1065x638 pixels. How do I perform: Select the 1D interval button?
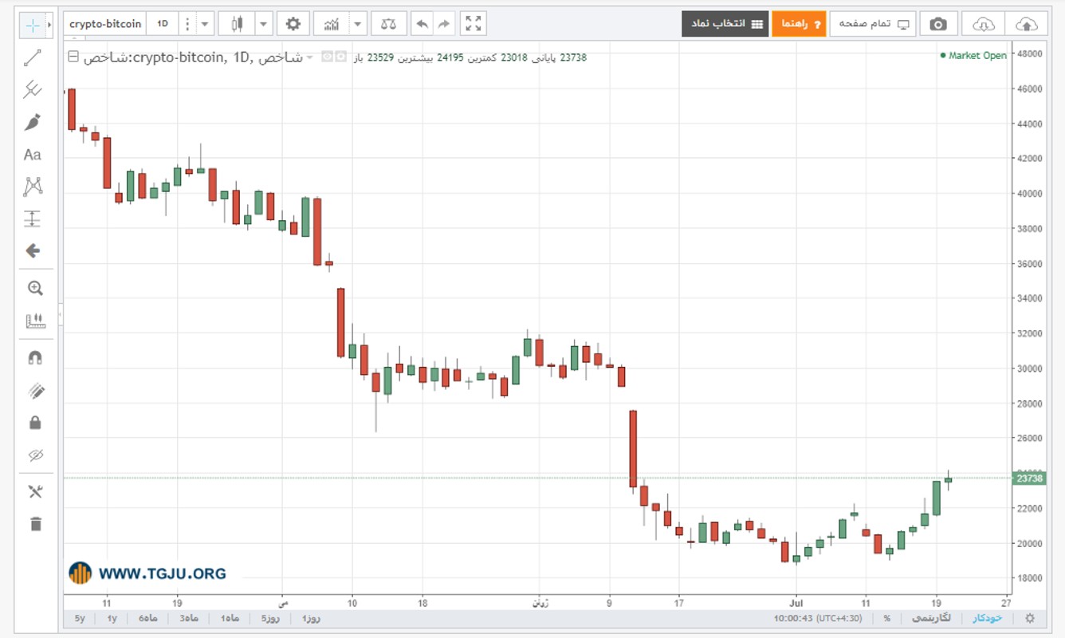[x=163, y=24]
